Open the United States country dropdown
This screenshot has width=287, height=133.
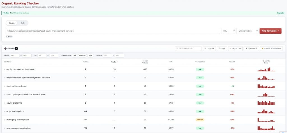pyautogui.click(x=247, y=31)
